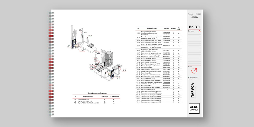Click the red warning triangle icon

[x=200, y=31]
